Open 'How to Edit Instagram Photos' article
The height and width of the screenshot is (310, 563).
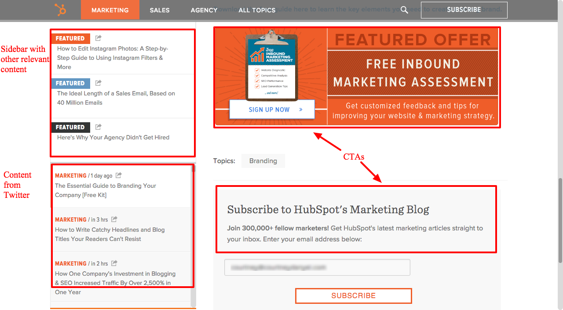click(113, 58)
